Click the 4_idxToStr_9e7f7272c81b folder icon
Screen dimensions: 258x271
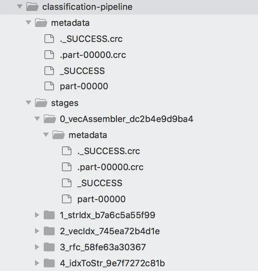tap(49, 263)
